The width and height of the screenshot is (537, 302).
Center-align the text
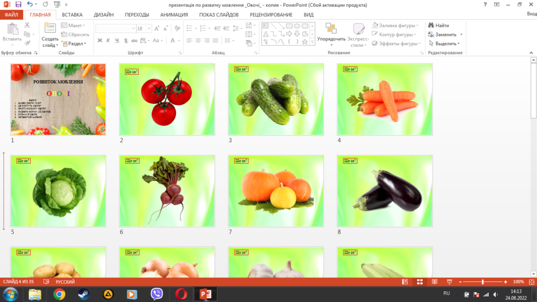tap(198, 41)
